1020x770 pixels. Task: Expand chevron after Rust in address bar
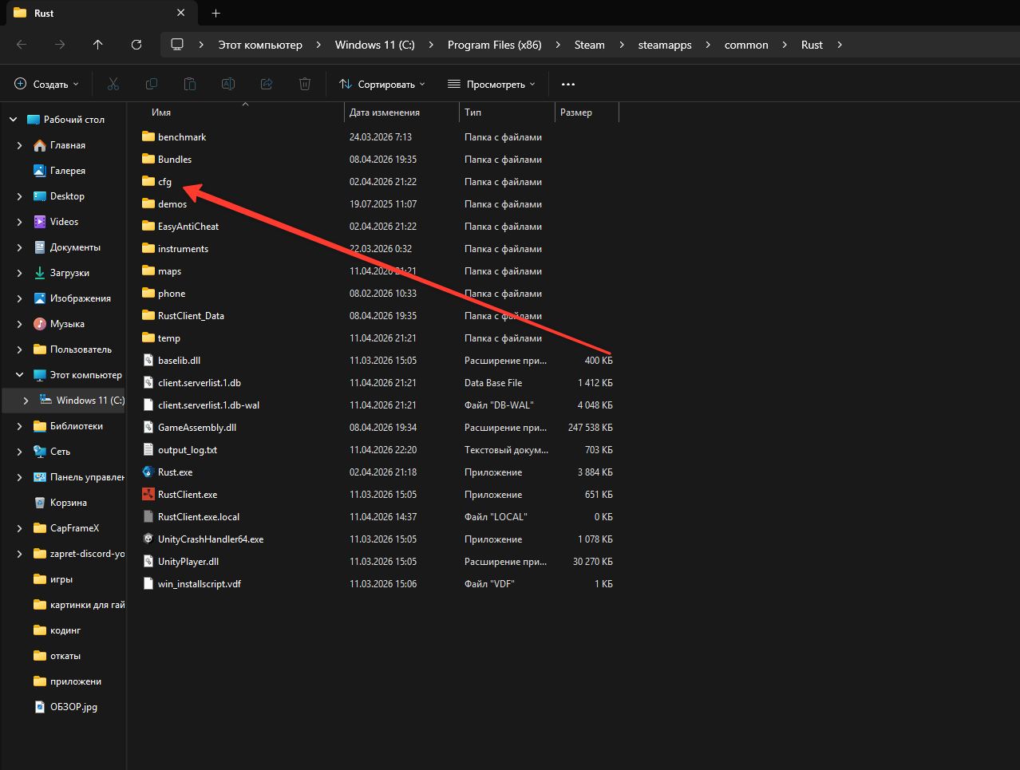tap(840, 45)
